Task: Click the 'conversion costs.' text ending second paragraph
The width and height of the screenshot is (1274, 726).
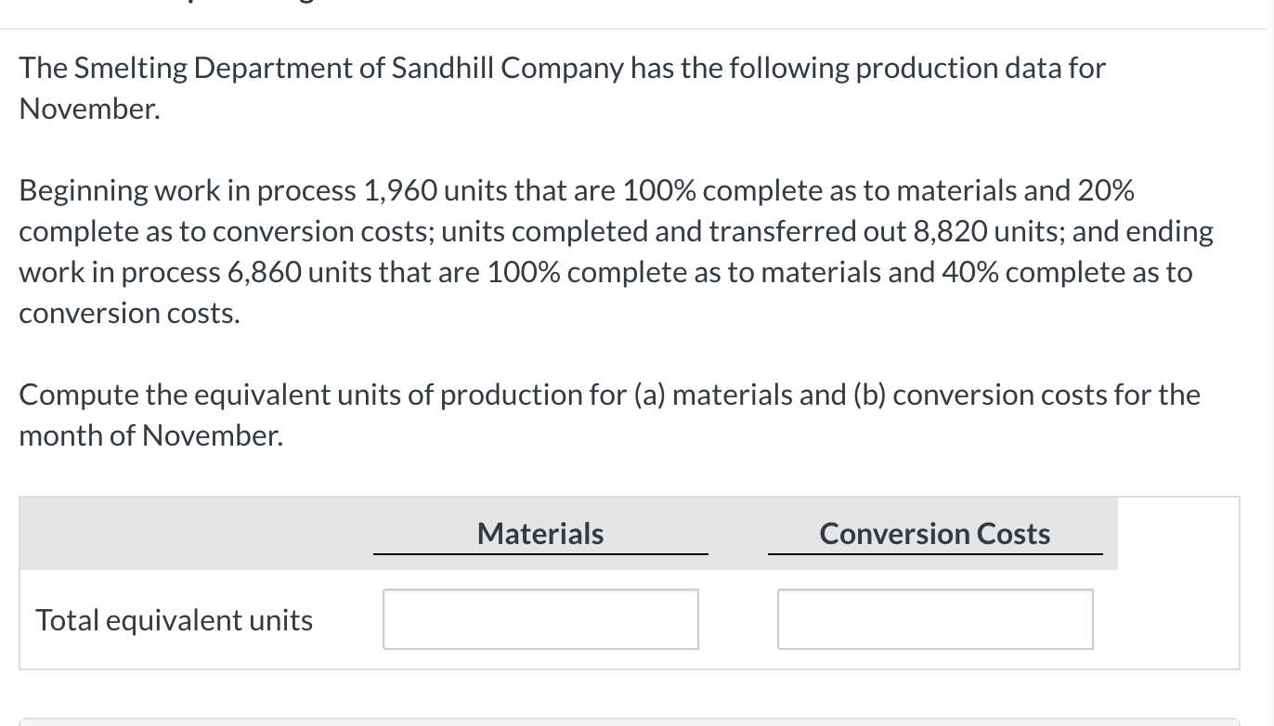Action: point(129,314)
